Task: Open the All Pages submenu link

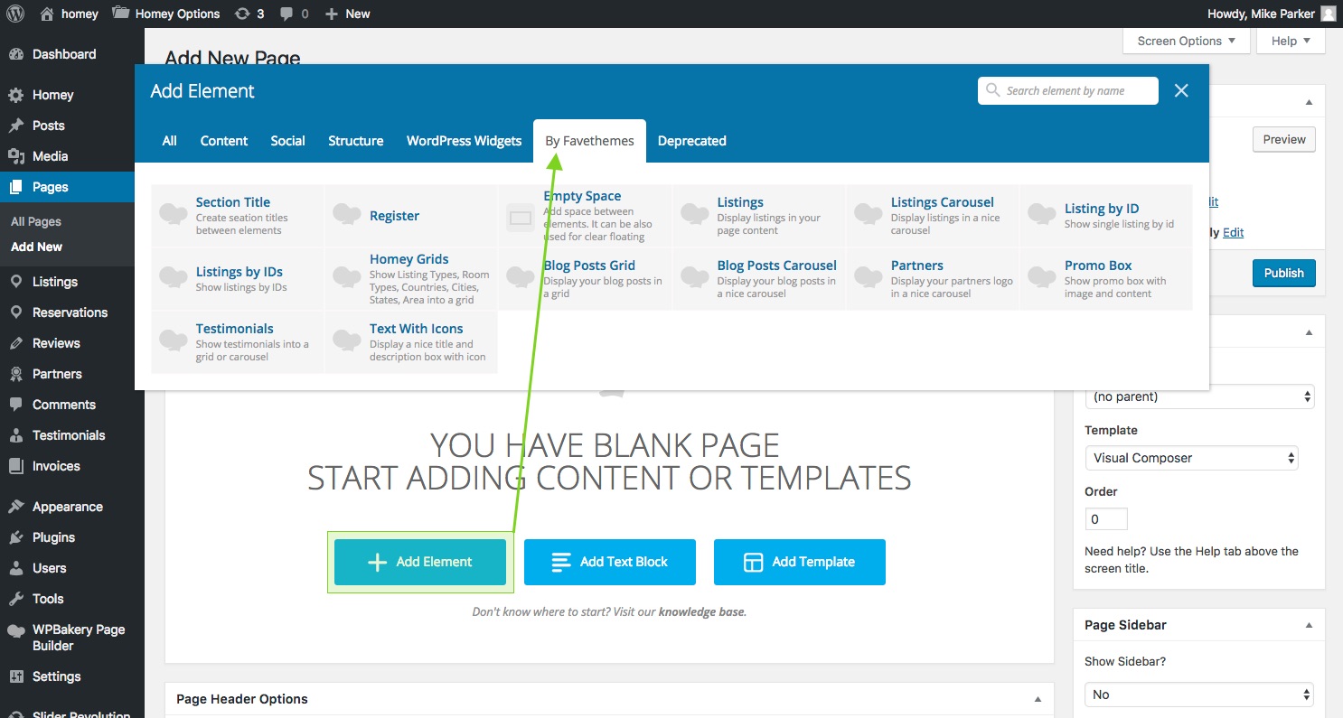Action: point(36,221)
